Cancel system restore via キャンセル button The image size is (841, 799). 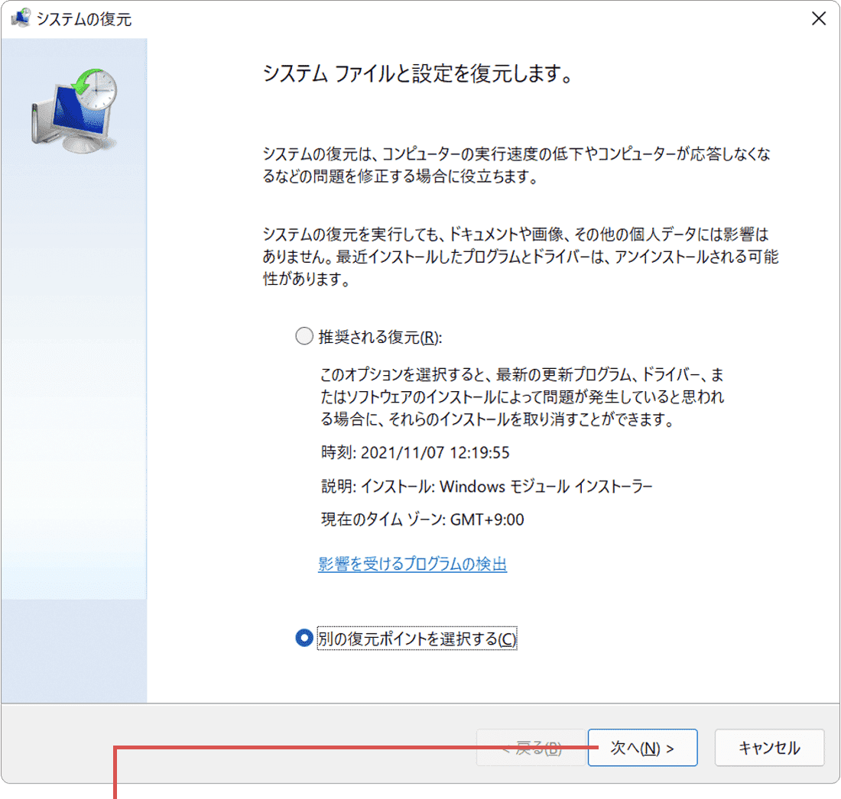(x=769, y=748)
